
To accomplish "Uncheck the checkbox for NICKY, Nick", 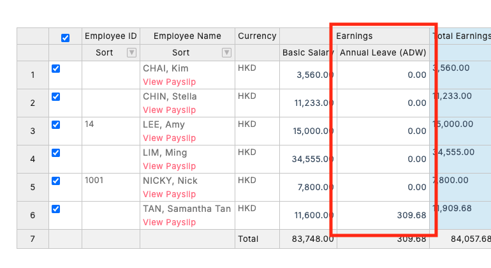I will 55,181.
